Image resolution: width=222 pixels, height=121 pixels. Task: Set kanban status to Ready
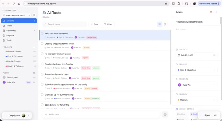(x=194, y=114)
